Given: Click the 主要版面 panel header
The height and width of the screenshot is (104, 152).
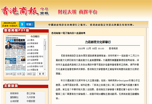Looking at the screenshot, I should pyautogui.click(x=26, y=86).
